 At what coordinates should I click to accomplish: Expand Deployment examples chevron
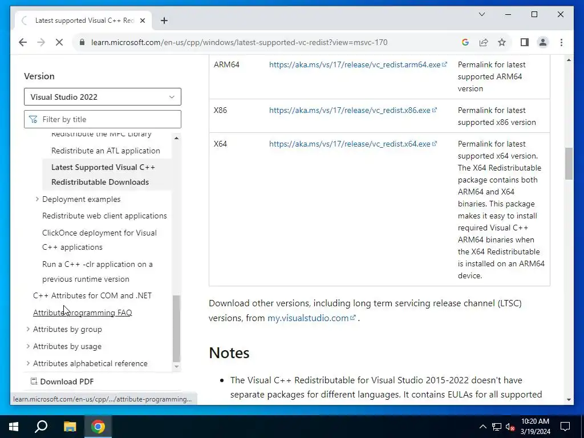37,199
